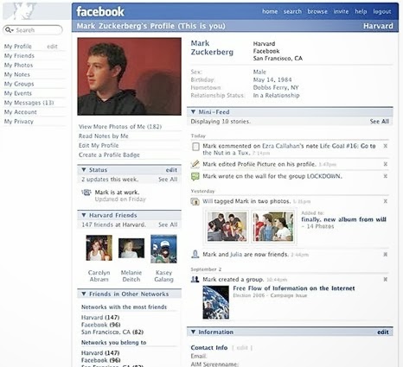Click Harvard (147) under Networks with most friends
Image resolution: width=403 pixels, height=367 pixels.
[100, 318]
